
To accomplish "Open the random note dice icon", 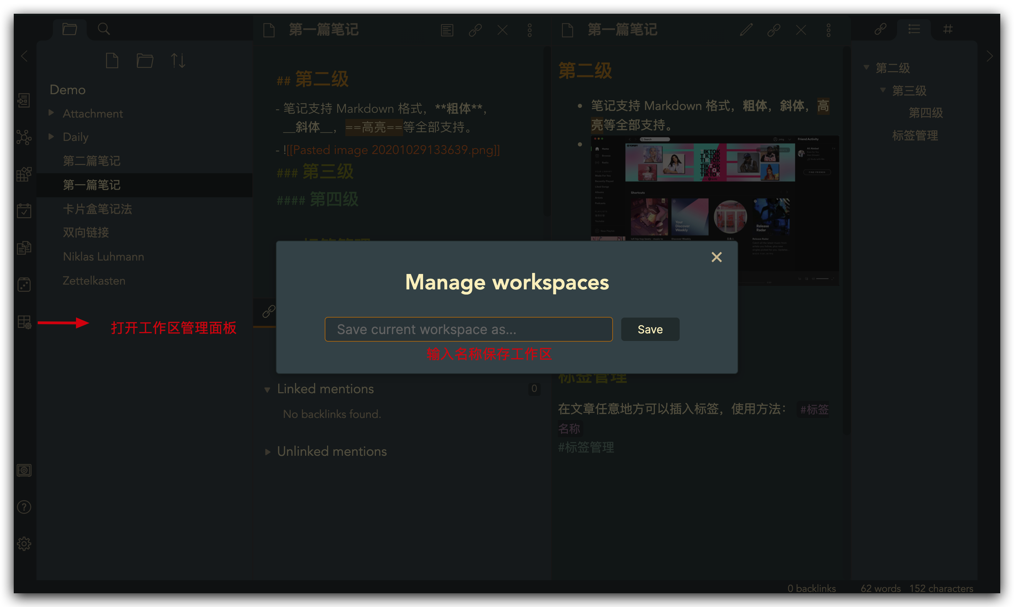I will [24, 284].
